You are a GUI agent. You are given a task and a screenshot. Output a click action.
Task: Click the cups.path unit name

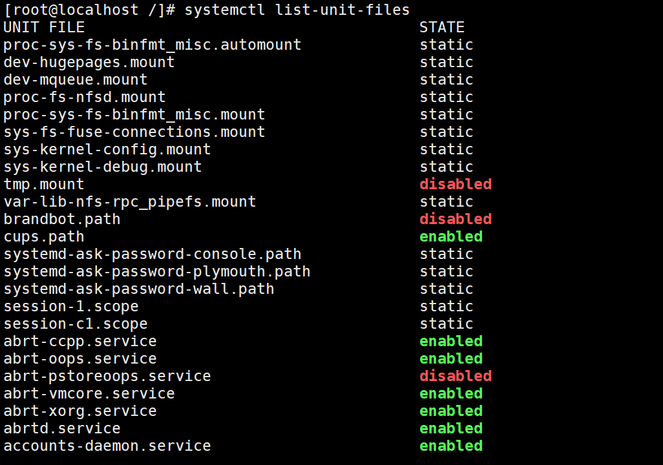coord(44,236)
